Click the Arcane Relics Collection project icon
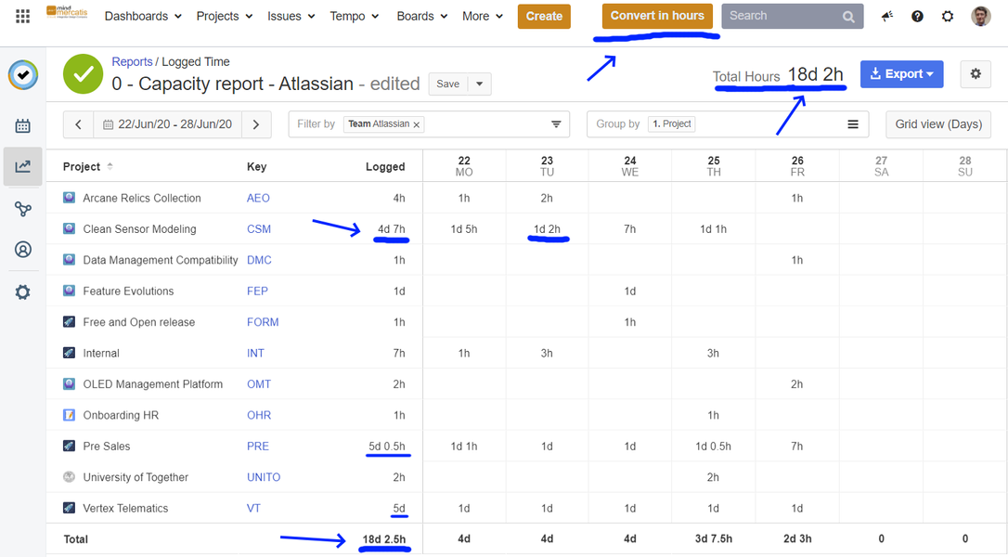Screen dimensions: 1008x557 69,198
